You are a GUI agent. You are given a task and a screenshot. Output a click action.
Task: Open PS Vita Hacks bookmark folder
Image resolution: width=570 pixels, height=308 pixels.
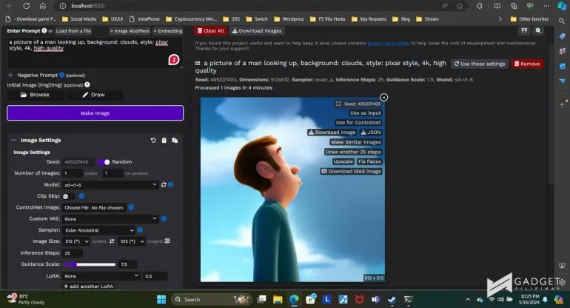click(327, 19)
